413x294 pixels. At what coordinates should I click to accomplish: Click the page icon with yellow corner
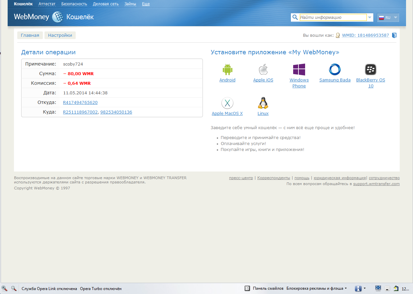coord(396,288)
